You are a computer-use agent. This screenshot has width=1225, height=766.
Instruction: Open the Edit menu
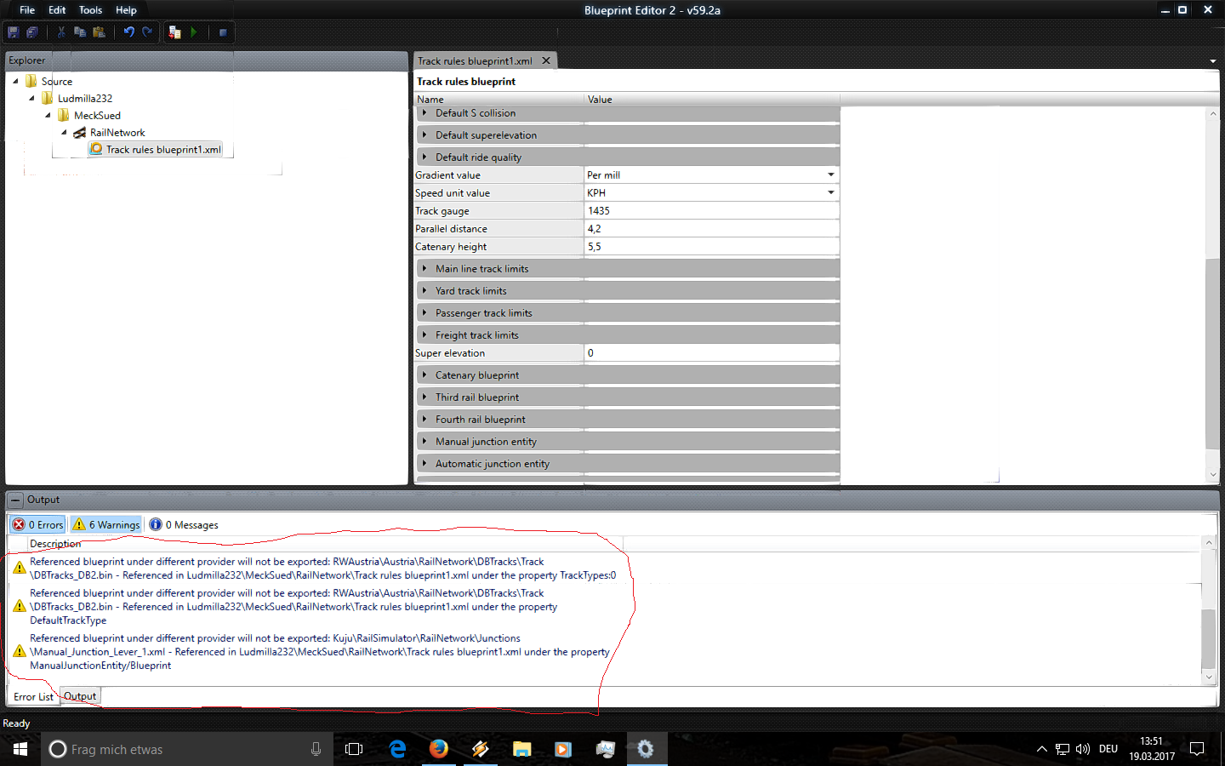tap(57, 10)
